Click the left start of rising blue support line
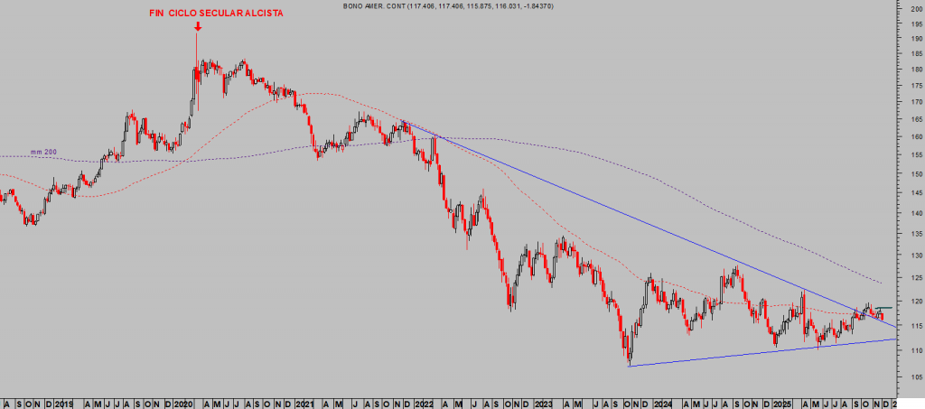The width and height of the screenshot is (925, 409). click(630, 366)
